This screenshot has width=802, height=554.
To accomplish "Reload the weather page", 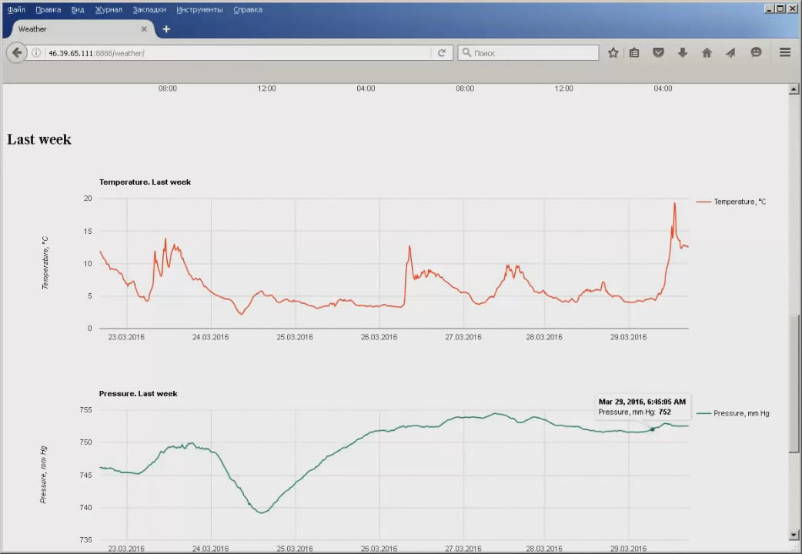I will coord(442,53).
